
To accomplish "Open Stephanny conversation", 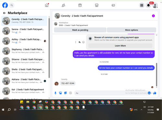I will (24, 51).
